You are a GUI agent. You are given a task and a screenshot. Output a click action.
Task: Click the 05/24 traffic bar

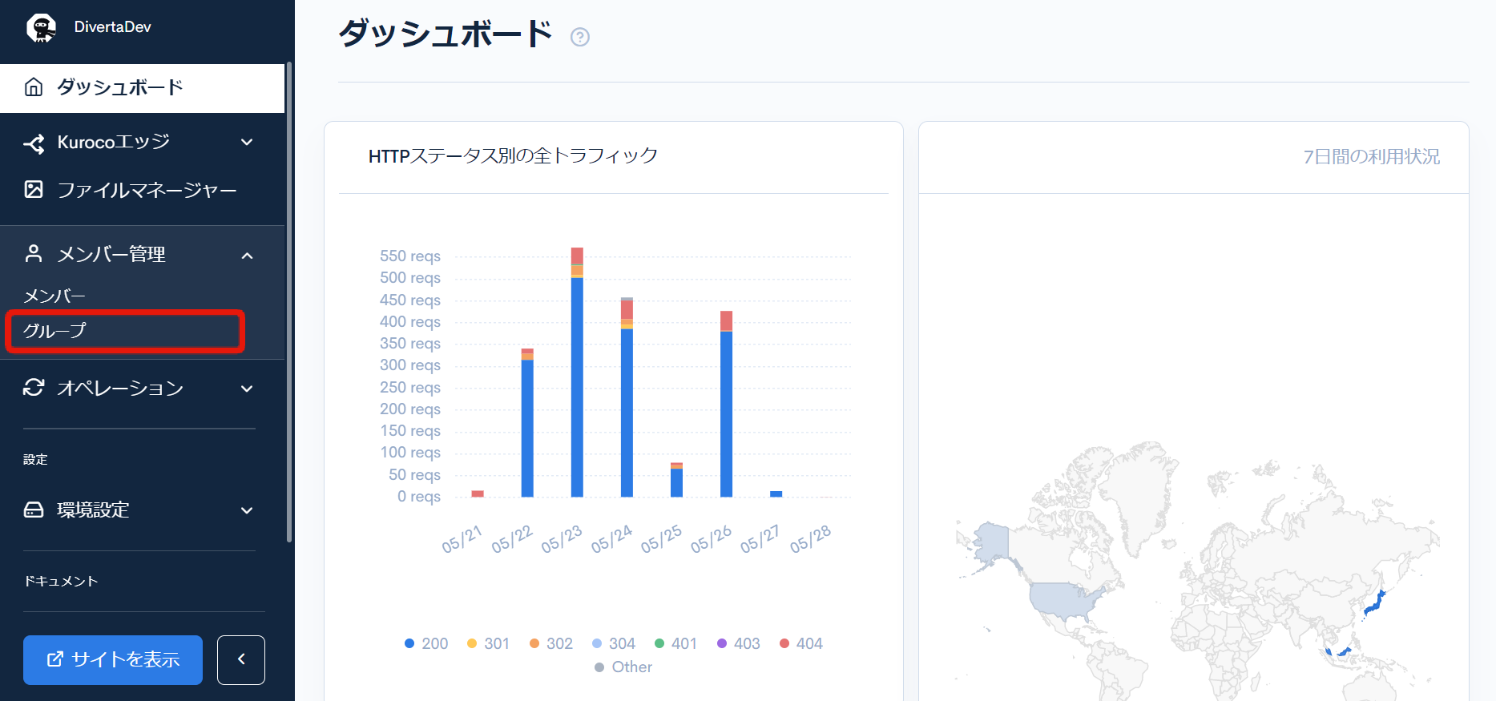click(x=627, y=397)
